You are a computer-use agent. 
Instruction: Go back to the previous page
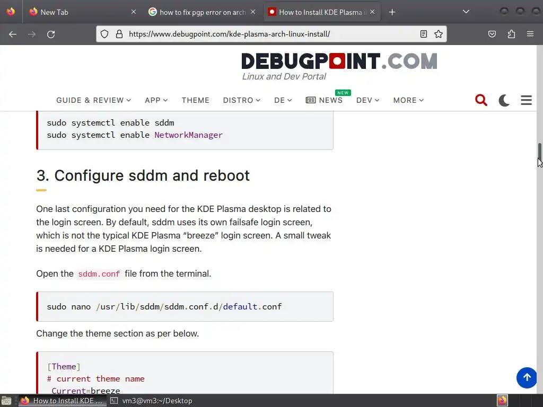click(x=13, y=34)
